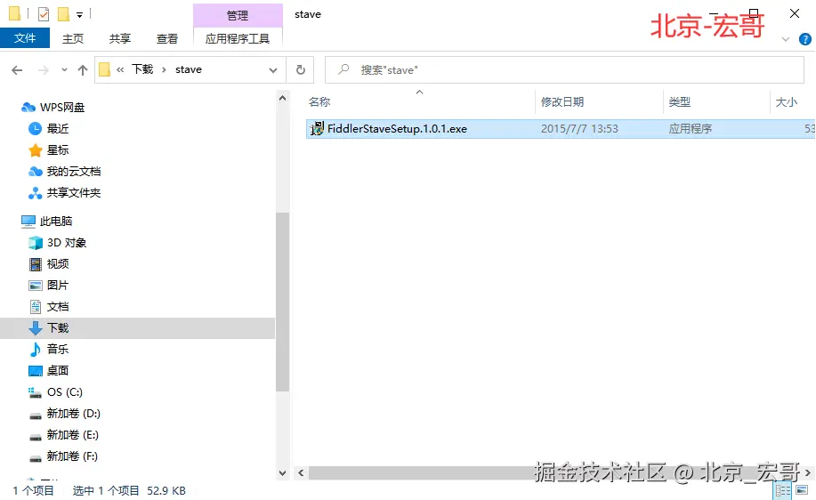Image resolution: width=816 pixels, height=500 pixels.
Task: Open the 新加卷 (D:) drive
Action: [73, 413]
